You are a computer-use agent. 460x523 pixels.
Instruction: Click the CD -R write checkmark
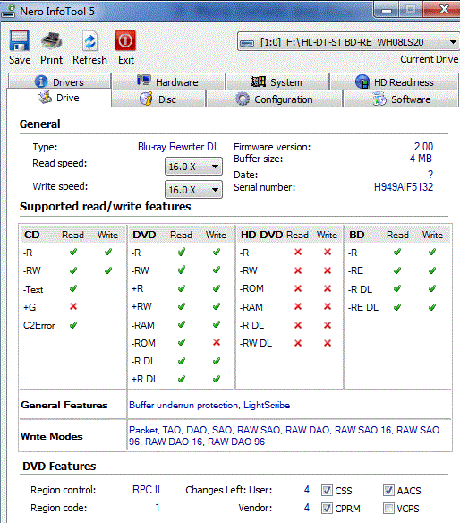click(x=108, y=252)
